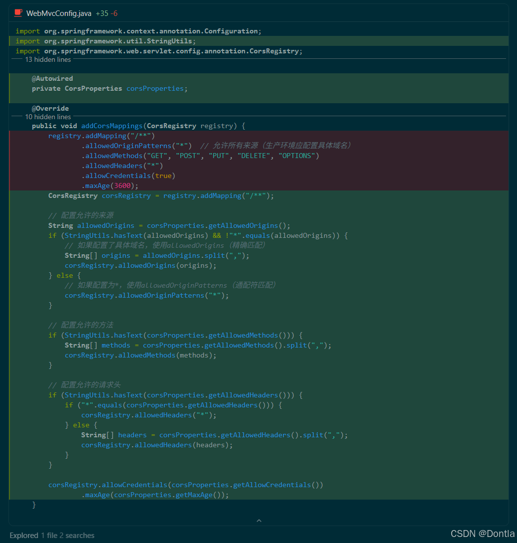517x543 pixels.
Task: Click the if getAllowedMethods hasText condition line
Action: tap(176, 335)
